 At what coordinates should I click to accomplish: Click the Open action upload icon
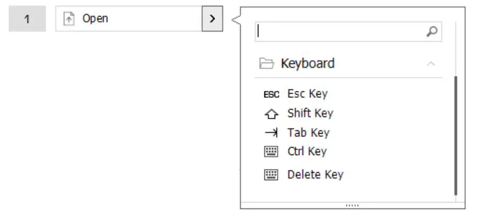tap(69, 19)
